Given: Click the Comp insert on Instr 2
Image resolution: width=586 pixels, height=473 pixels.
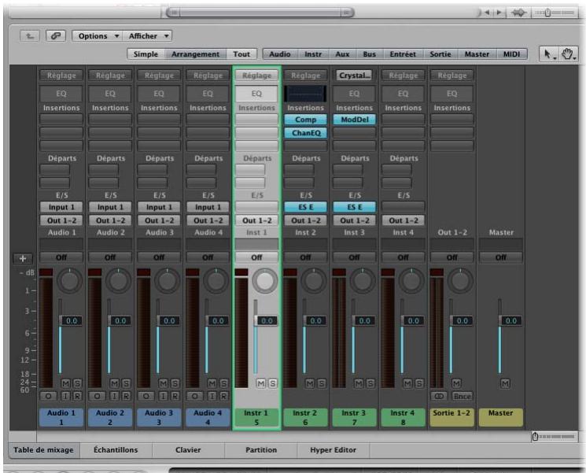Looking at the screenshot, I should [305, 120].
